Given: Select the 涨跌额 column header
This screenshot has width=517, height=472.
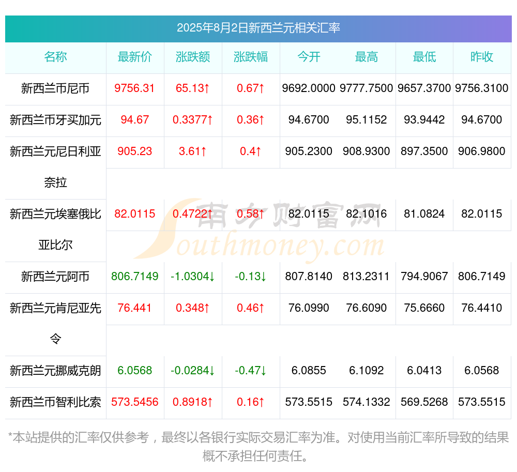Looking at the screenshot, I should [193, 57].
